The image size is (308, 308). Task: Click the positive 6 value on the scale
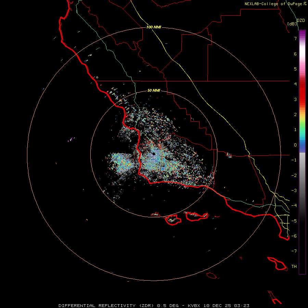pyautogui.click(x=295, y=54)
